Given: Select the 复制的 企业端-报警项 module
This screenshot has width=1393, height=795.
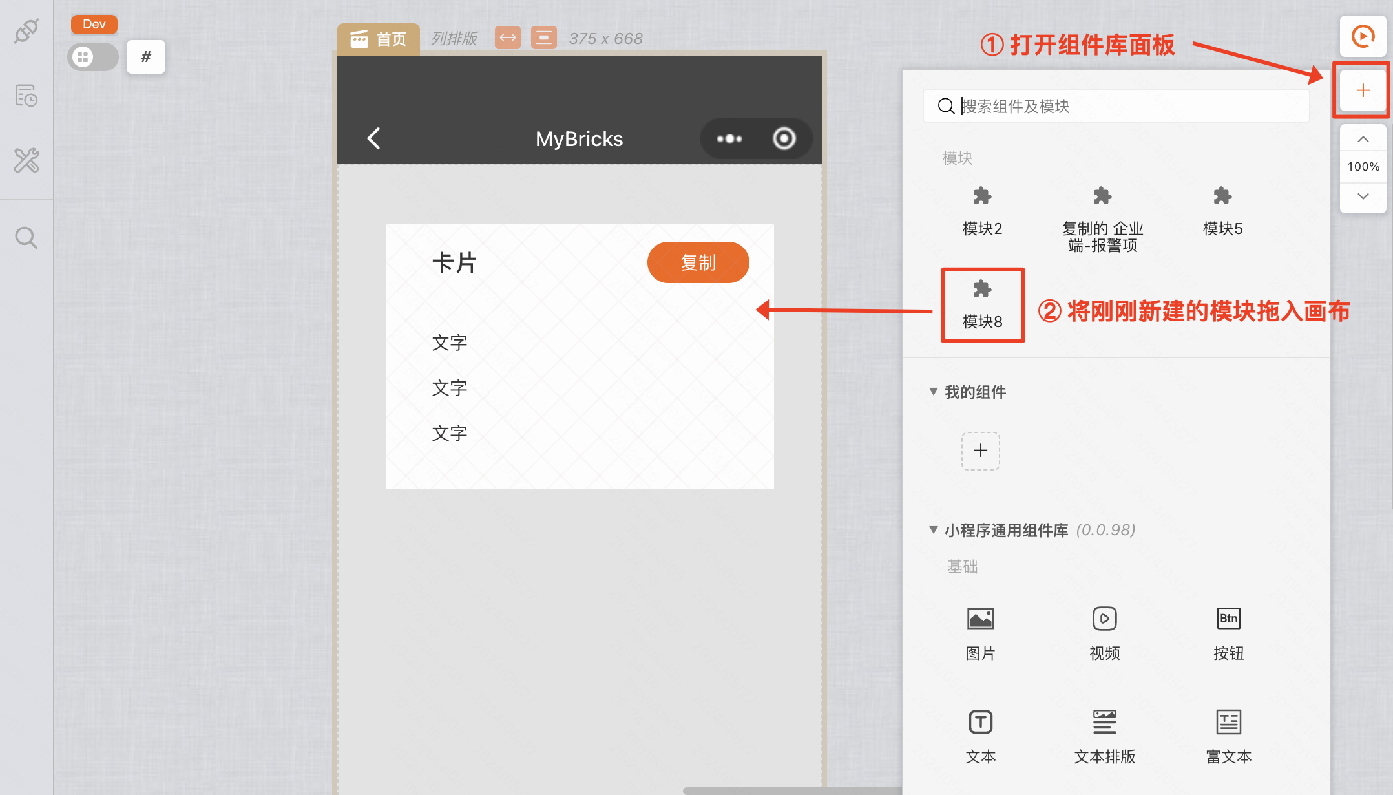Looking at the screenshot, I should (1102, 218).
